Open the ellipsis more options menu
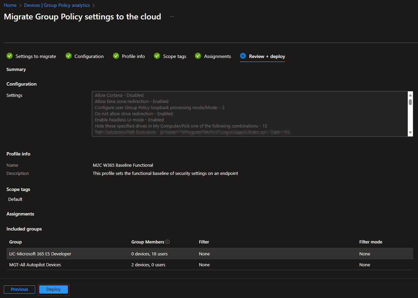 pos(172,17)
